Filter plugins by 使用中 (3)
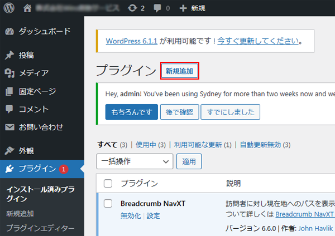The width and height of the screenshot is (335, 236). point(151,145)
